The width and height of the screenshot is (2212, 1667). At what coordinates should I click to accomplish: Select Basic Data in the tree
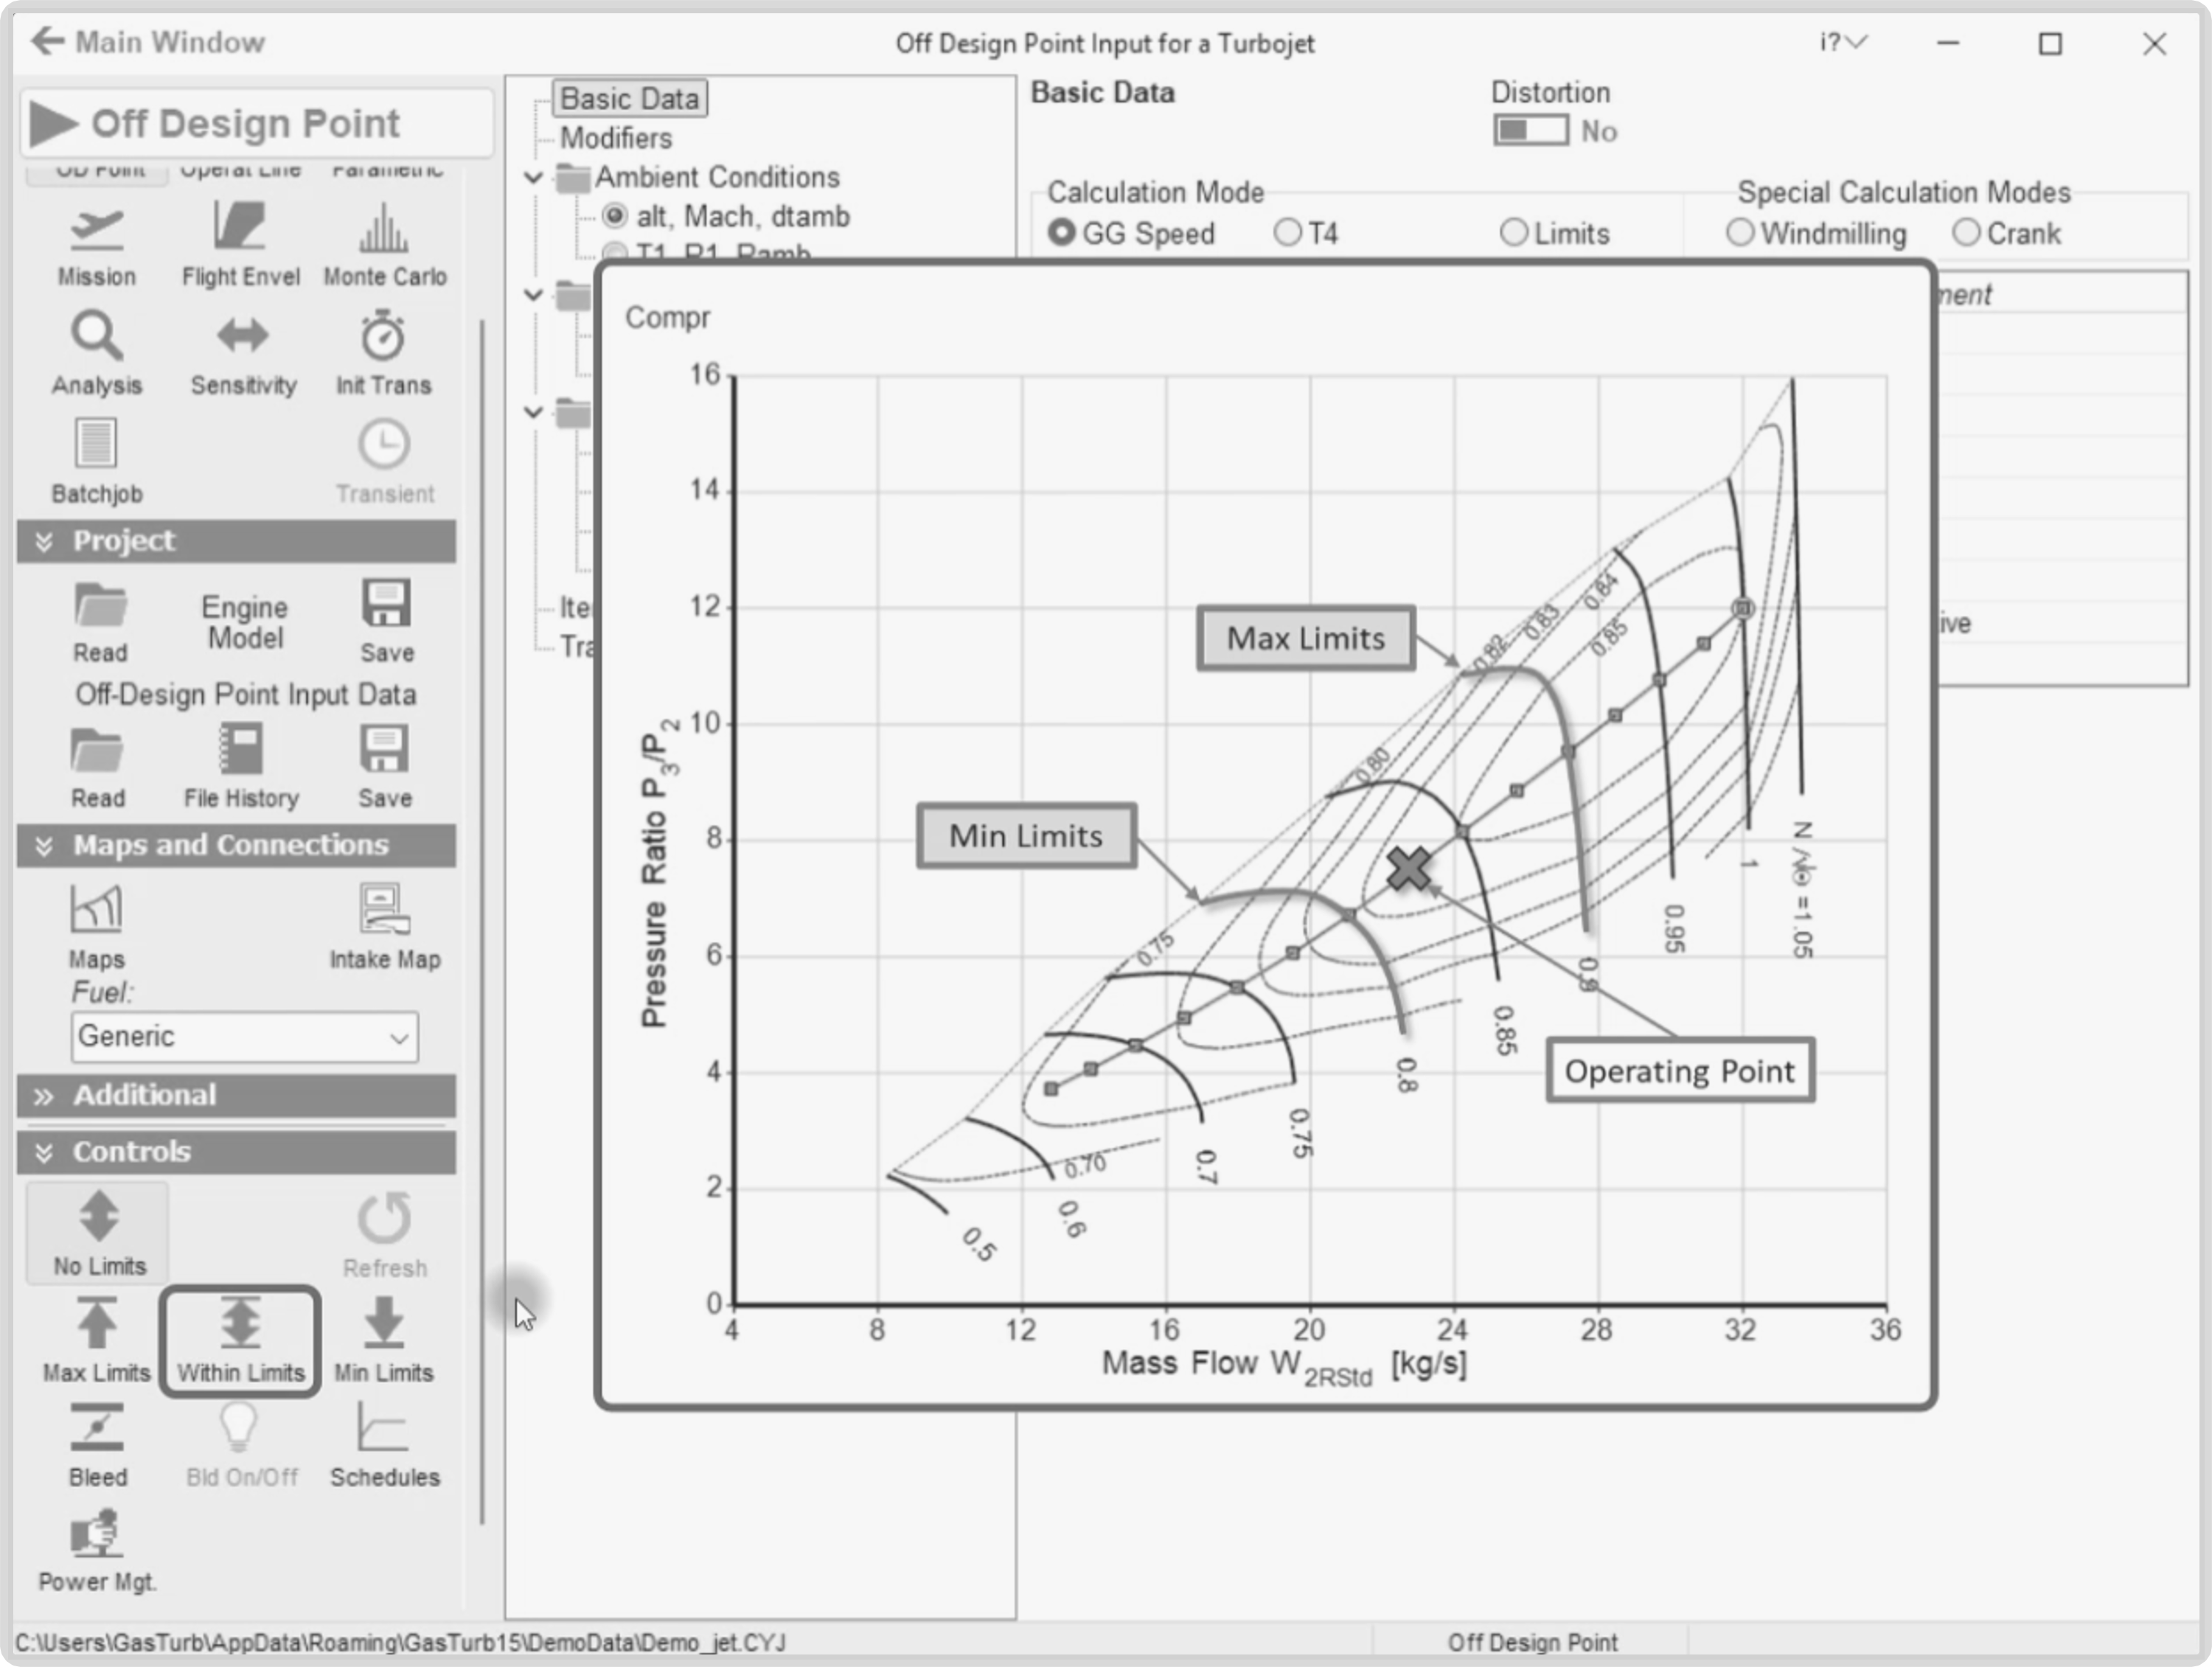629,98
